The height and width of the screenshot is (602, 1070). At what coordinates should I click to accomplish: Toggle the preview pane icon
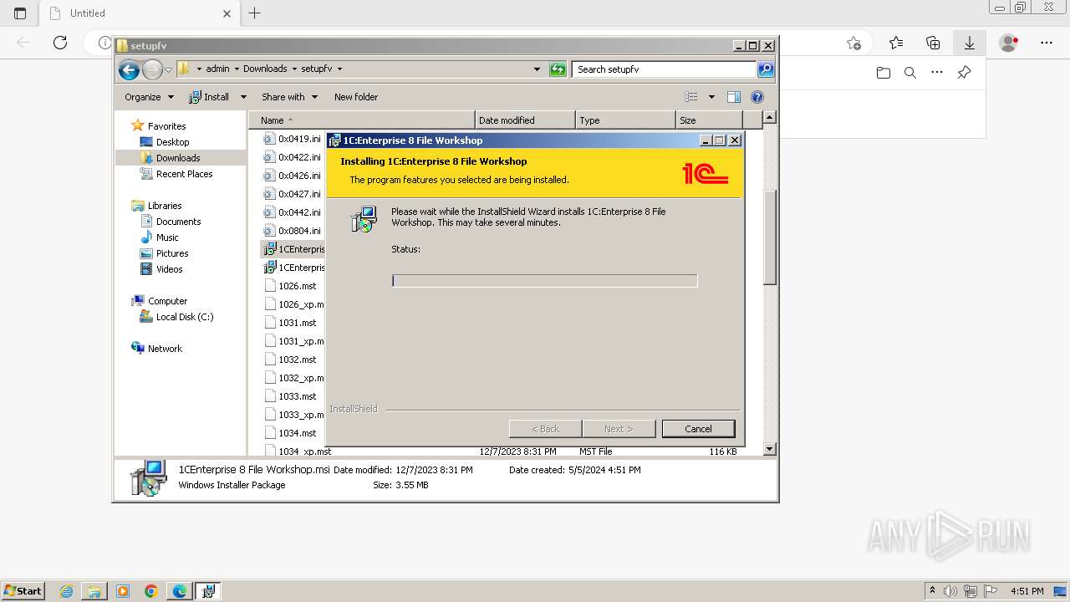(x=733, y=97)
